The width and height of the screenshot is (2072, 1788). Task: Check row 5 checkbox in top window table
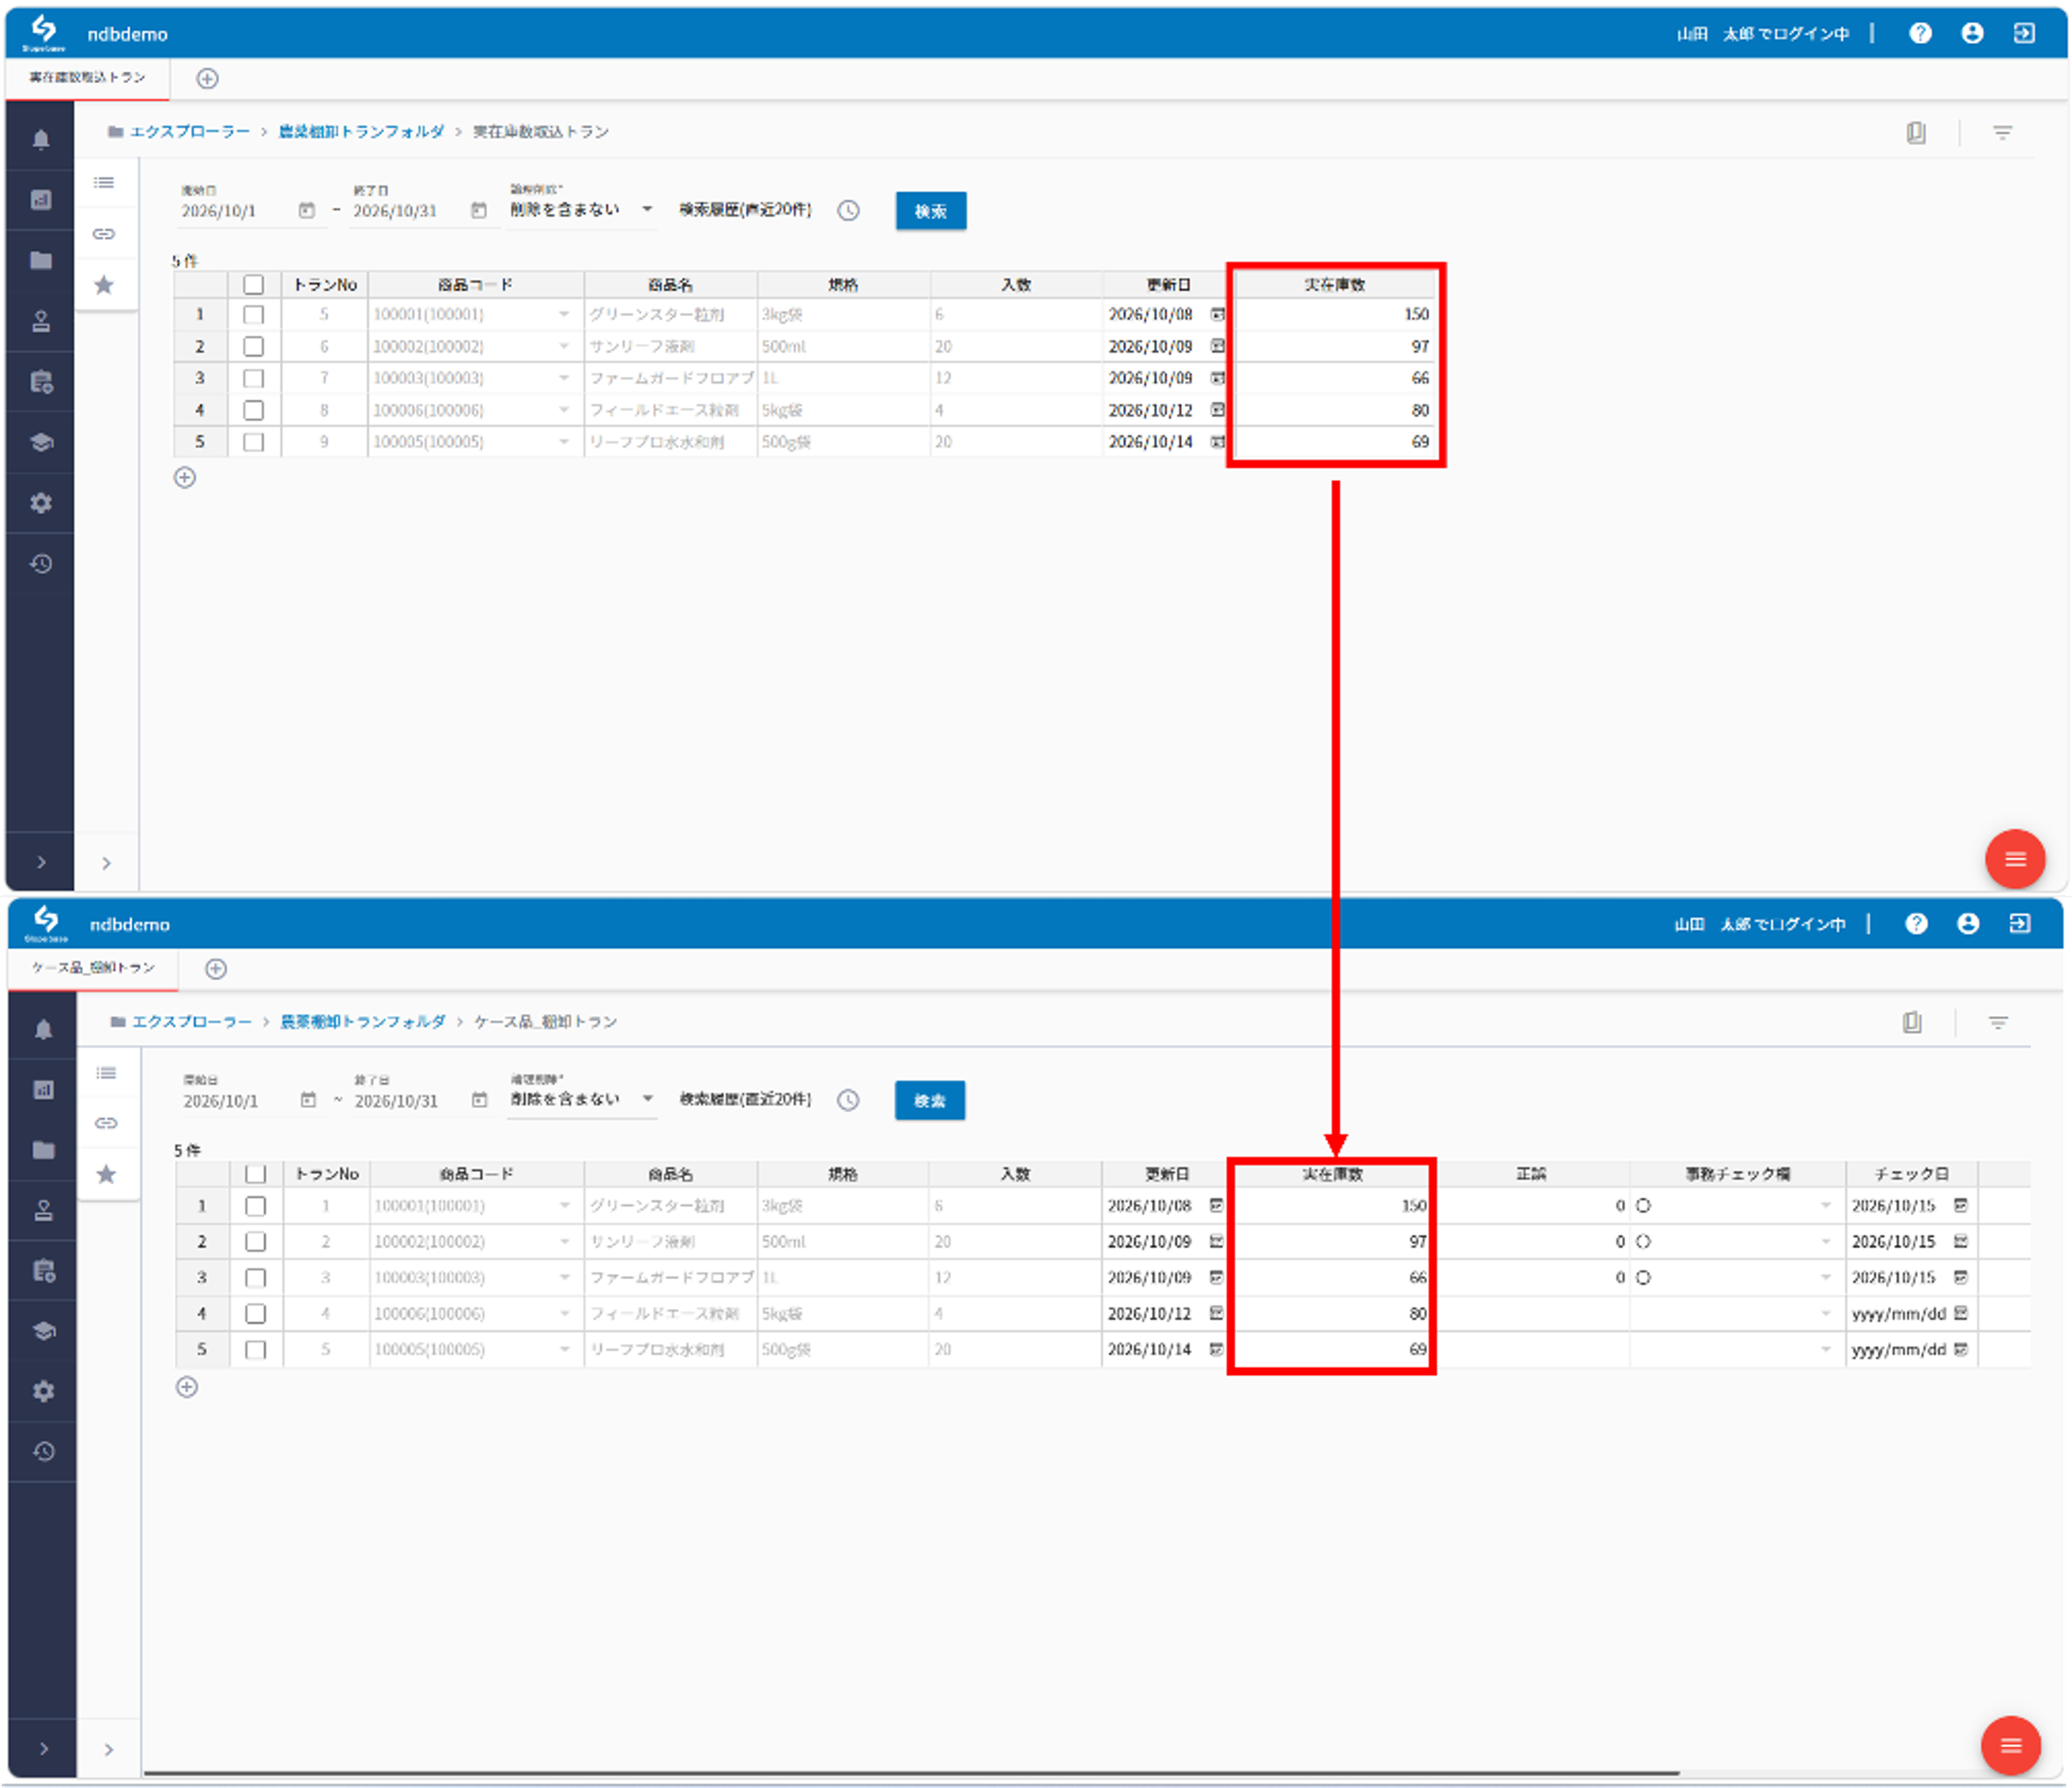pos(254,442)
